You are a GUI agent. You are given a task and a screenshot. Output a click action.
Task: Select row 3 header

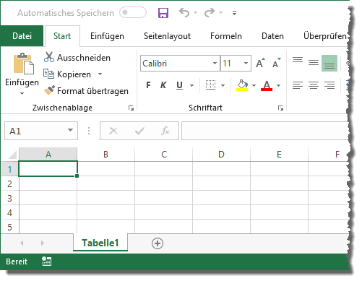coord(9,198)
